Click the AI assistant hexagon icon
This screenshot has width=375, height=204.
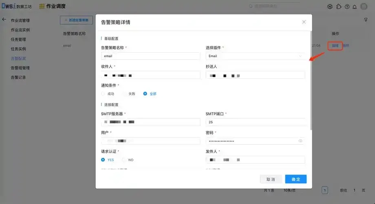330,7
